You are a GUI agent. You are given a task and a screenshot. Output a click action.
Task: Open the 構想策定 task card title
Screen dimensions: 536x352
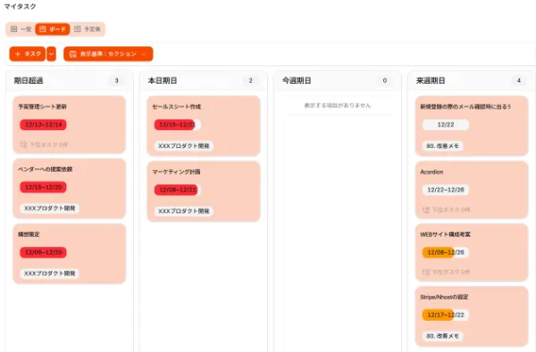29,234
